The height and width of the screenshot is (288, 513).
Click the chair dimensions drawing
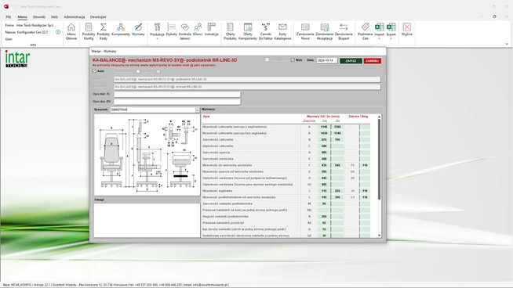pyautogui.click(x=147, y=155)
